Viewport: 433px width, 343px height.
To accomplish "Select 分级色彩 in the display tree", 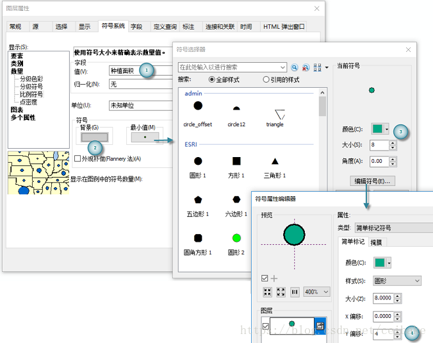I will 31,79.
